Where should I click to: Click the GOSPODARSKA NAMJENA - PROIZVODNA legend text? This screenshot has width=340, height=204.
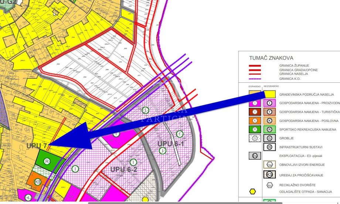click(309, 103)
